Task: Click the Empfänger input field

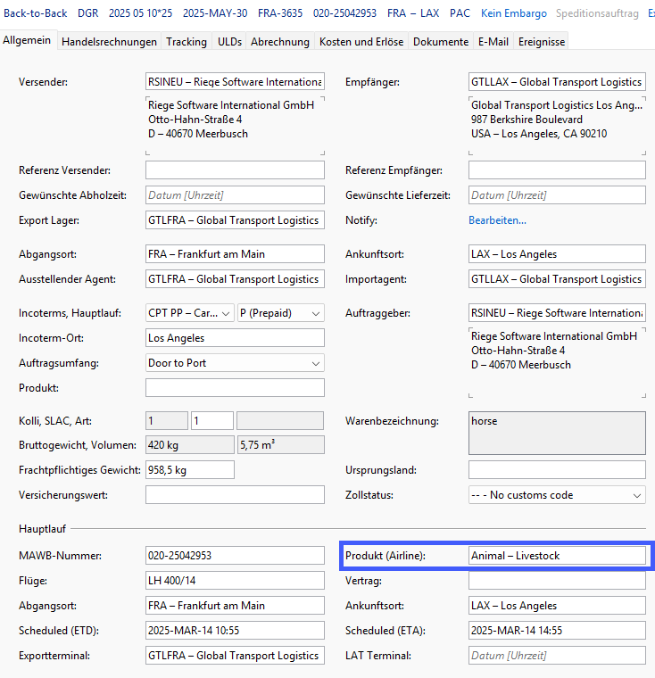Action: coord(557,82)
